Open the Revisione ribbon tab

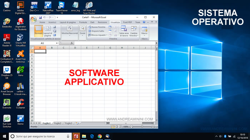pyautogui.click(x=102, y=22)
